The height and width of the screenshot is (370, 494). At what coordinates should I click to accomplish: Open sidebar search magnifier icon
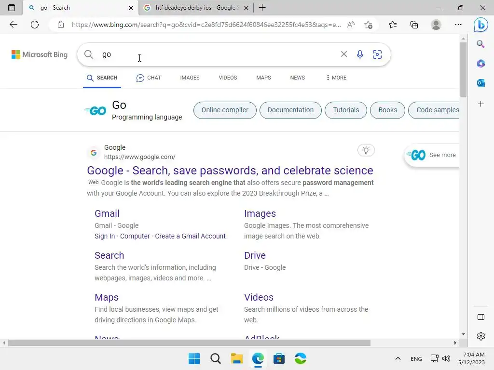(x=480, y=44)
